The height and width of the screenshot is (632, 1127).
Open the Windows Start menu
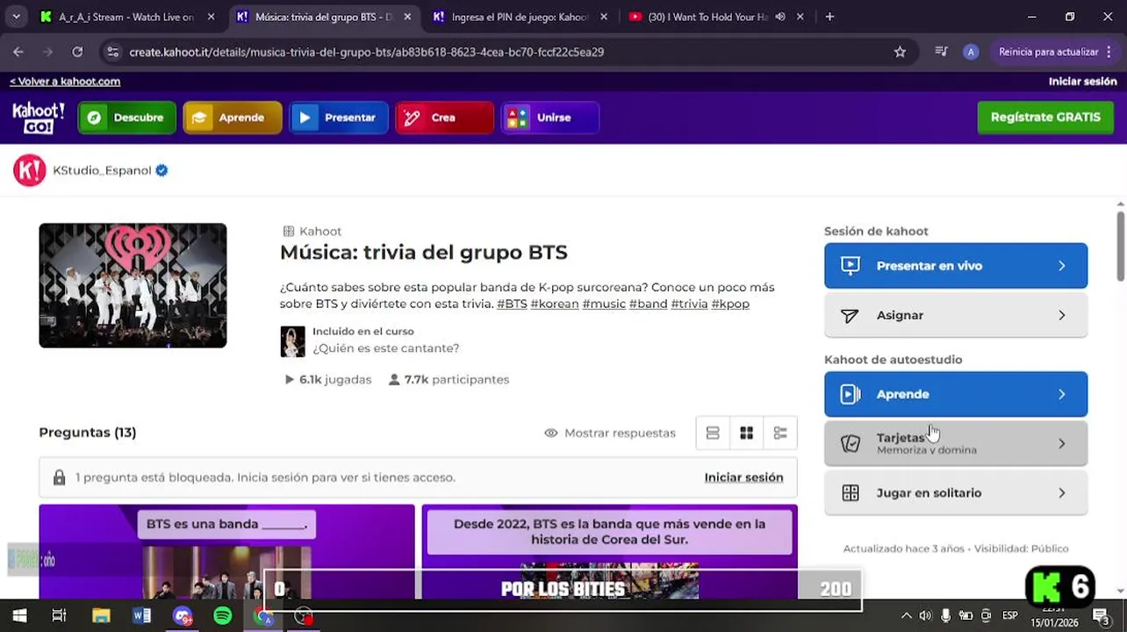tap(19, 615)
